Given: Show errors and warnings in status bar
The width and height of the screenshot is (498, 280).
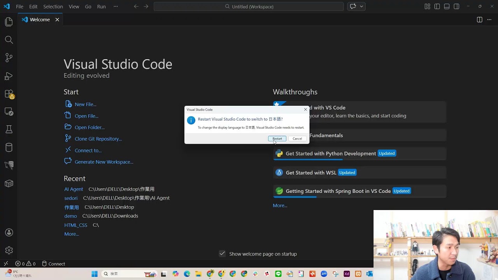Looking at the screenshot, I should [25, 264].
